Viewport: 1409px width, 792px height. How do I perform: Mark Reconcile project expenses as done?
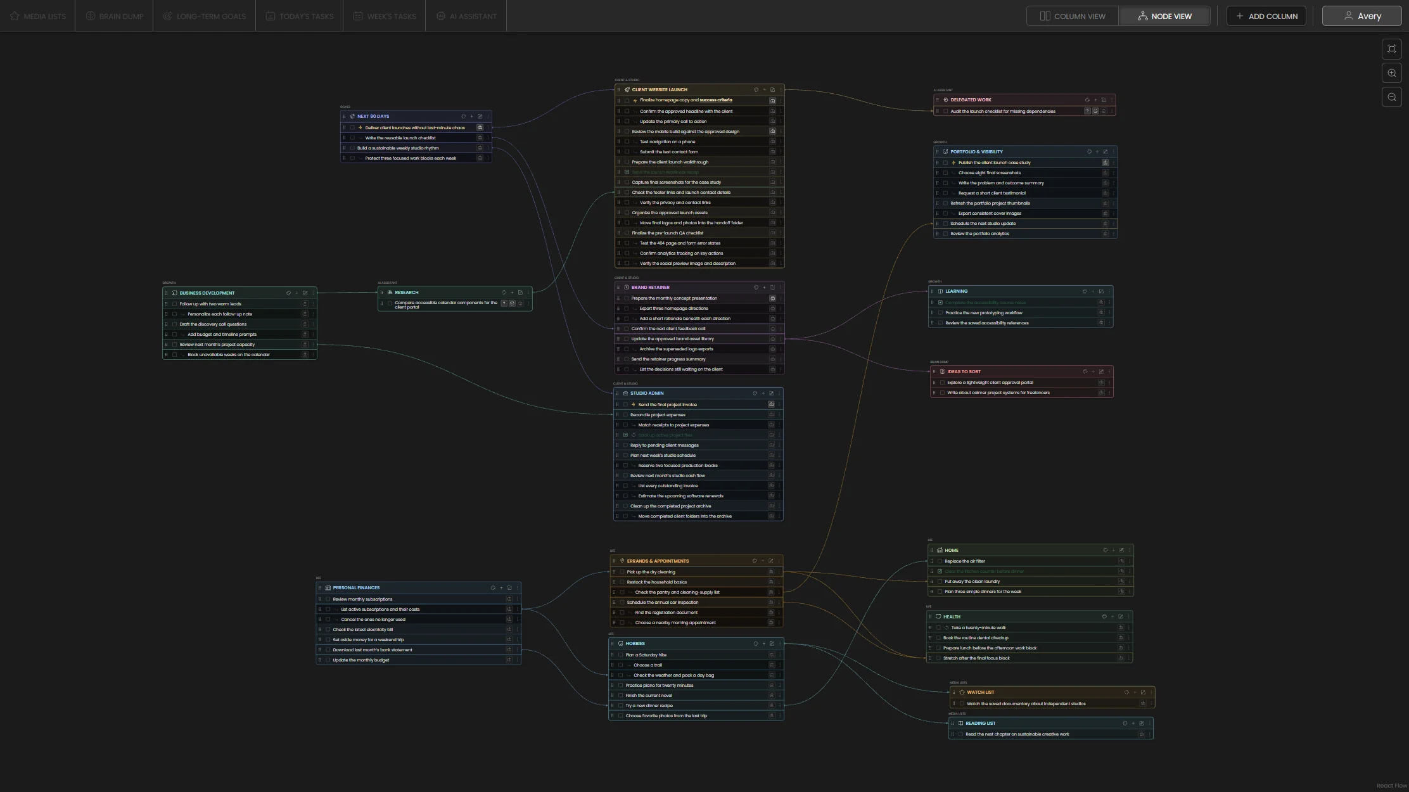[625, 415]
